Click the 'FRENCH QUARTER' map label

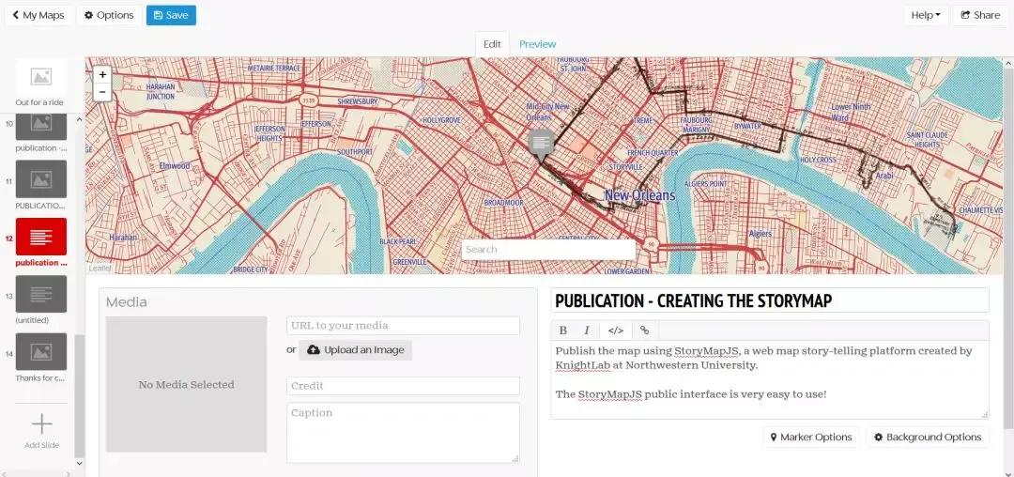(653, 153)
